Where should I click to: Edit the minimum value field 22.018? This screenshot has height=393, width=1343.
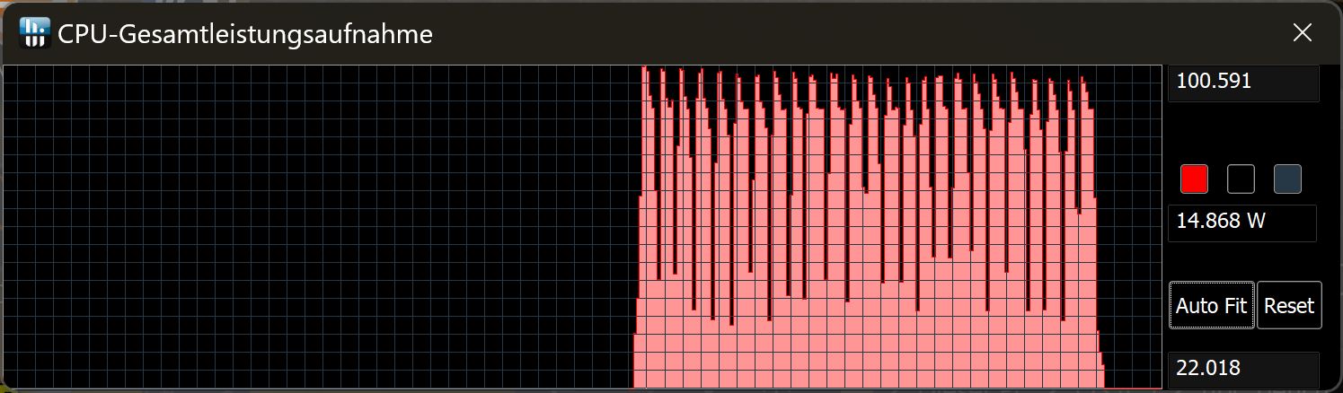[x=1243, y=369]
